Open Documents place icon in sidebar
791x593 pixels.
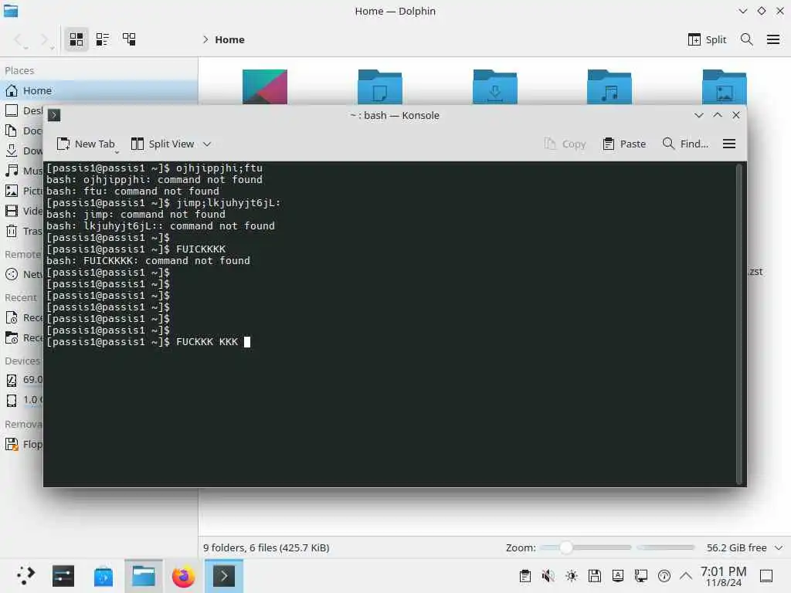11,130
